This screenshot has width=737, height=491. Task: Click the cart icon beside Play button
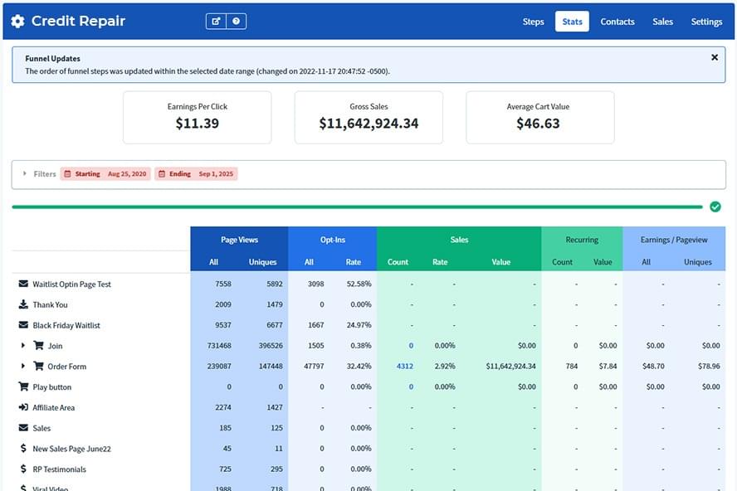click(23, 386)
